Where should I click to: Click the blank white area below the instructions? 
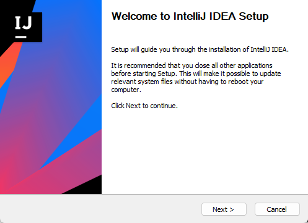click(205, 153)
